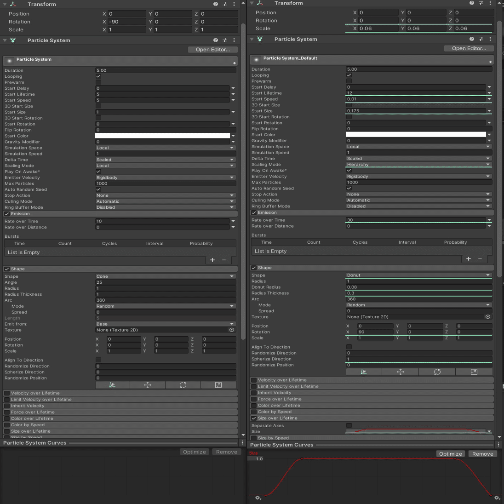Image resolution: width=504 pixels, height=504 pixels.
Task: Open left Culling Mode dropdown
Action: pyautogui.click(x=166, y=201)
